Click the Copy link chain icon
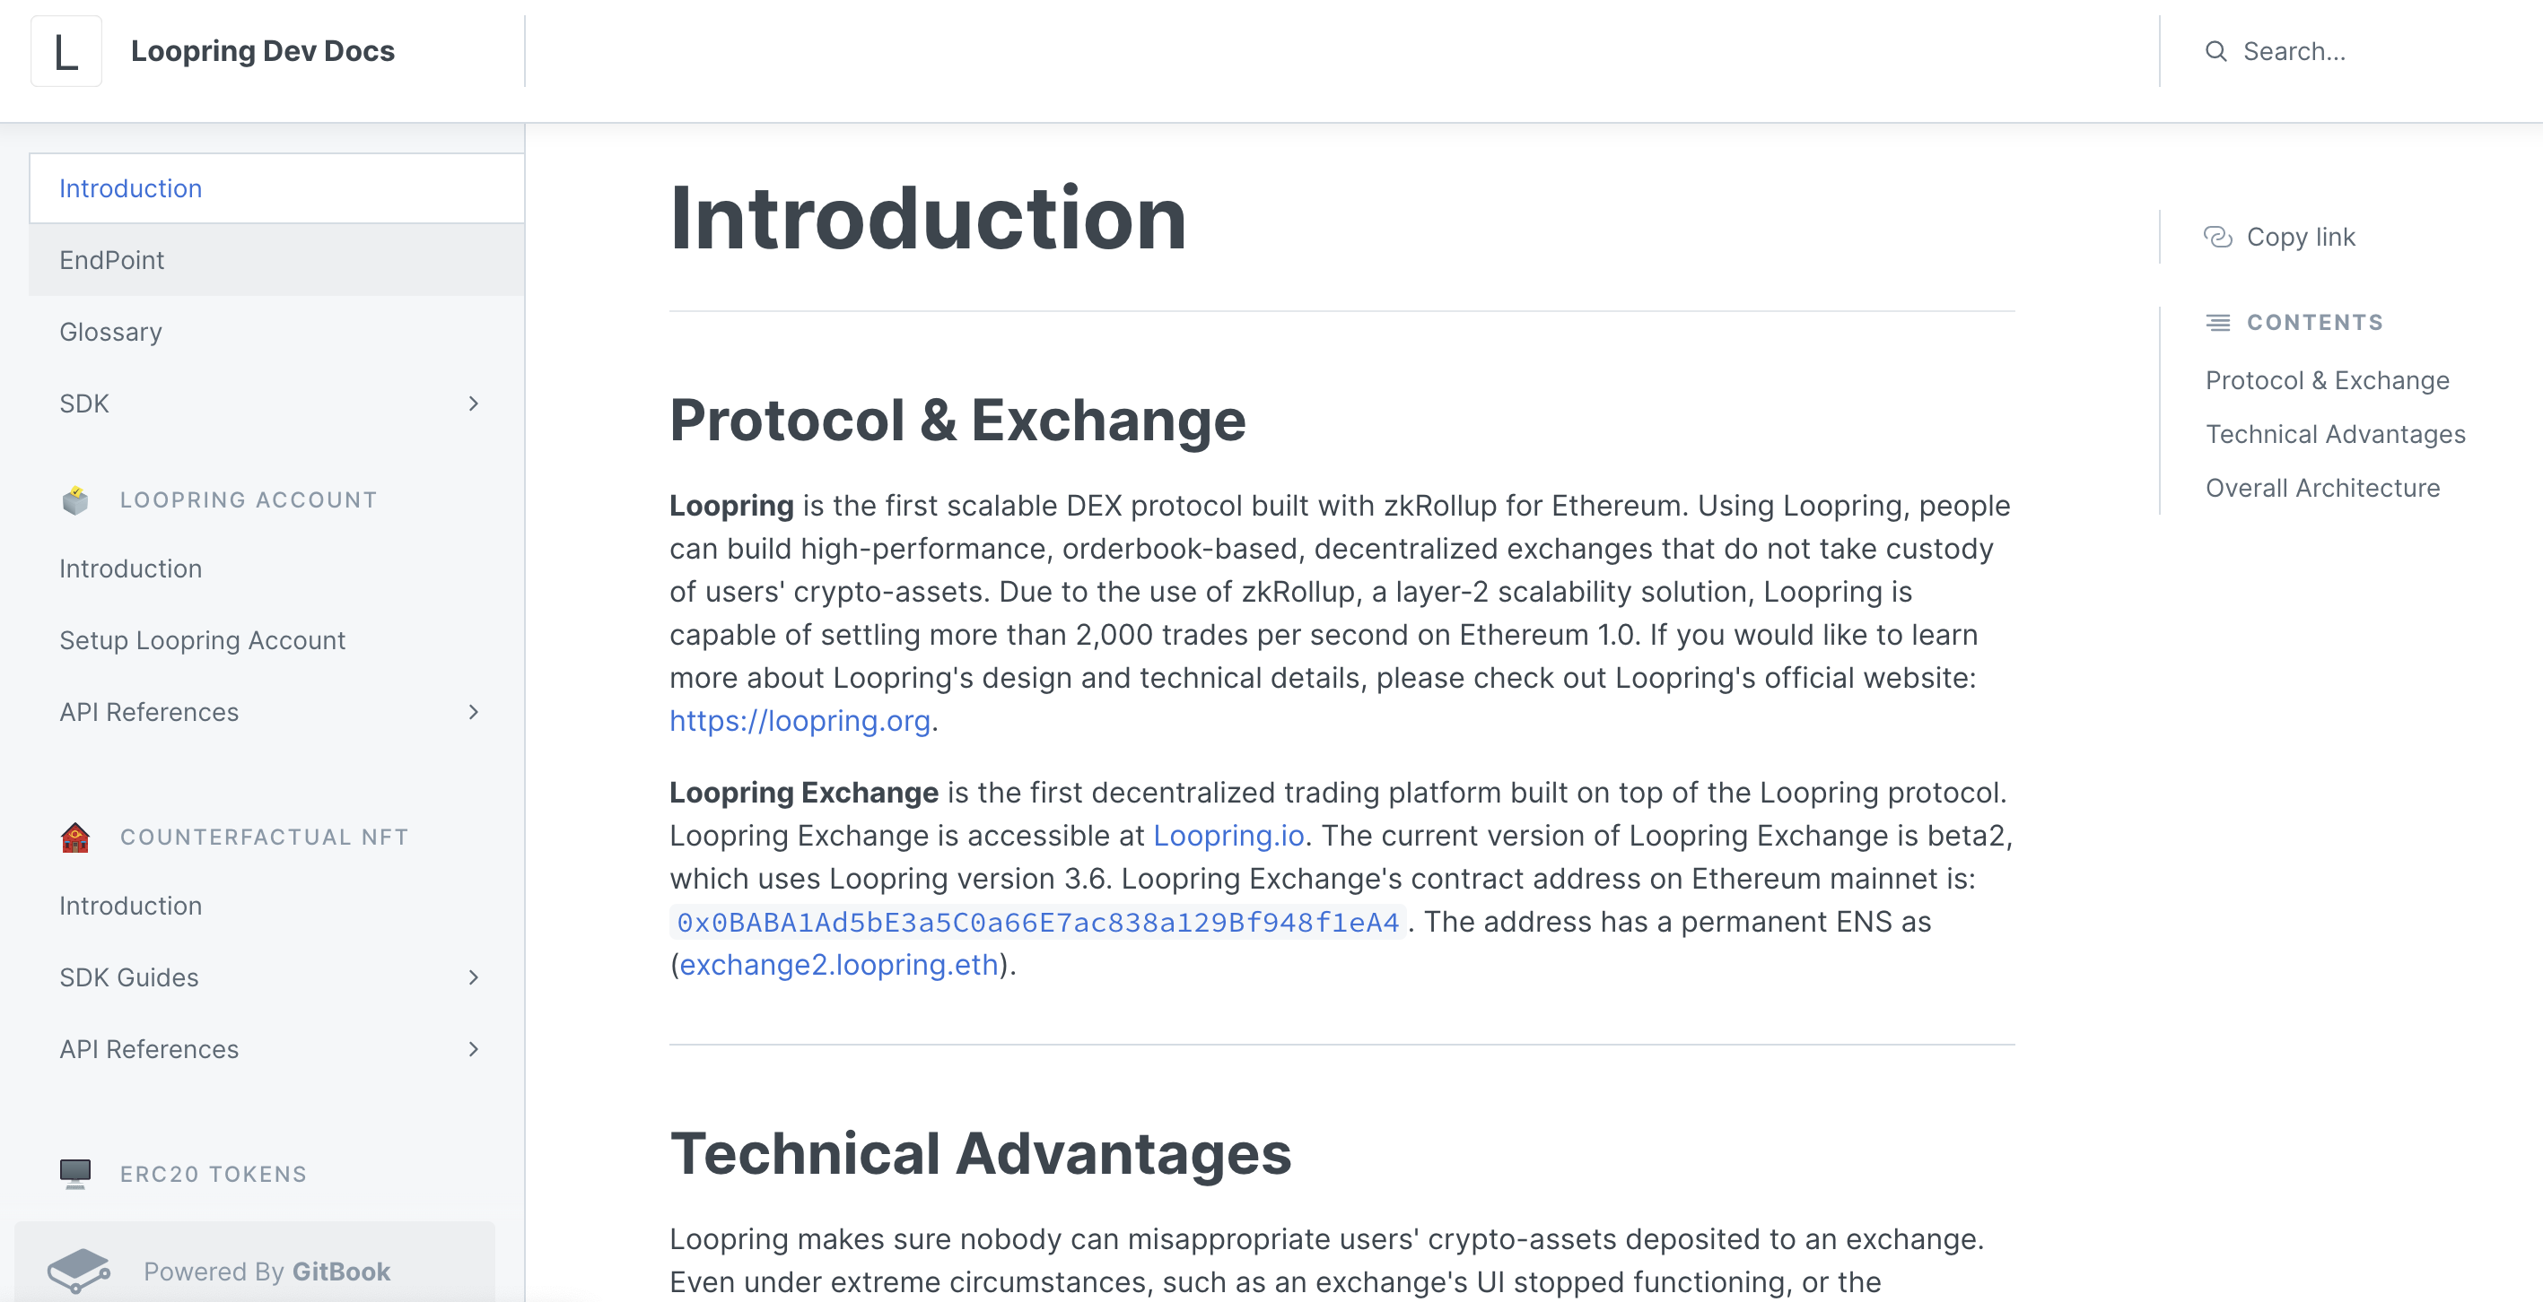The image size is (2543, 1302). (2218, 237)
